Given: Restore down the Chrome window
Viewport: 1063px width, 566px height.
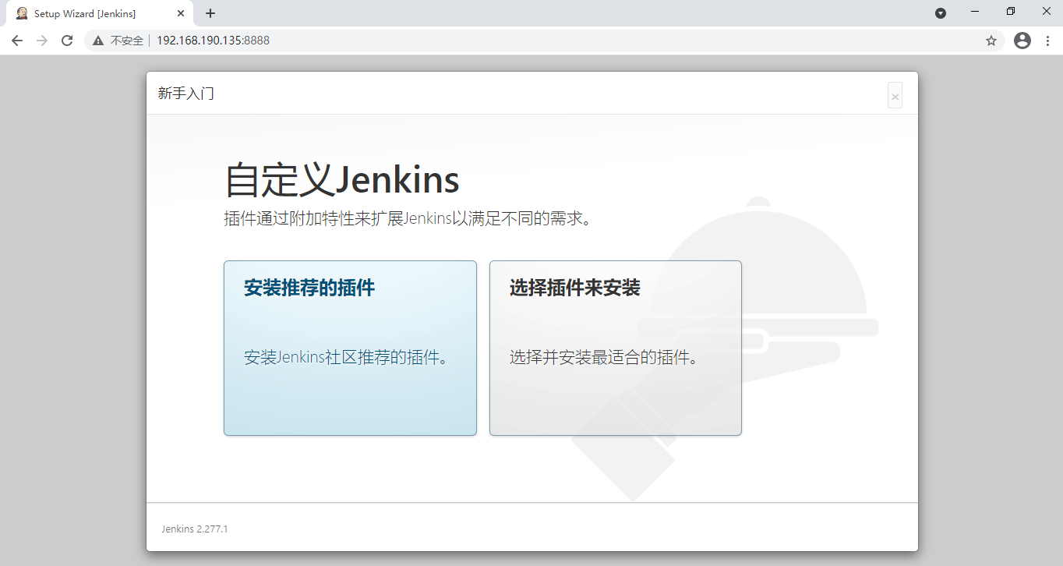Looking at the screenshot, I should coord(1011,11).
